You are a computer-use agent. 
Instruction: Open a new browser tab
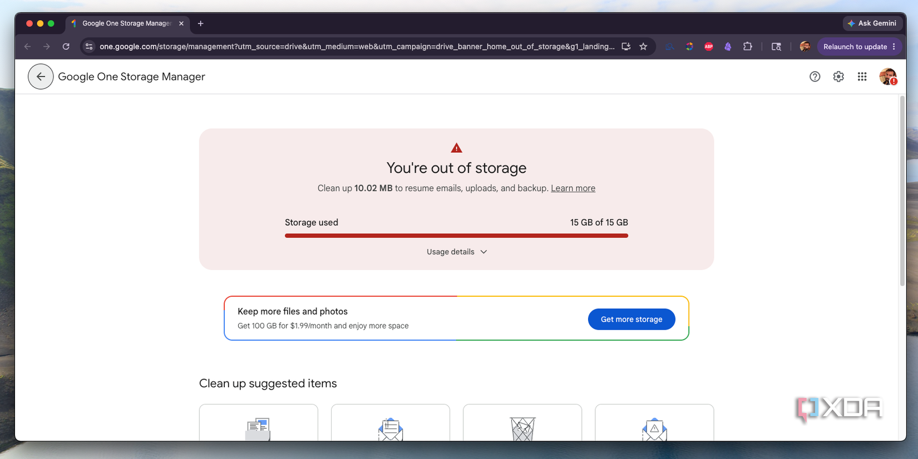[x=201, y=23]
